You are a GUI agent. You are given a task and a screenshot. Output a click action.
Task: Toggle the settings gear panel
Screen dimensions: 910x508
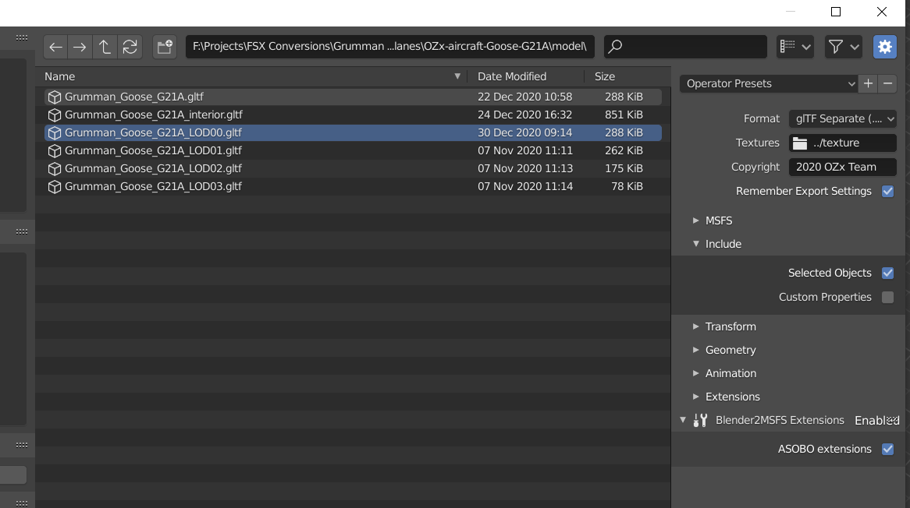coord(884,47)
